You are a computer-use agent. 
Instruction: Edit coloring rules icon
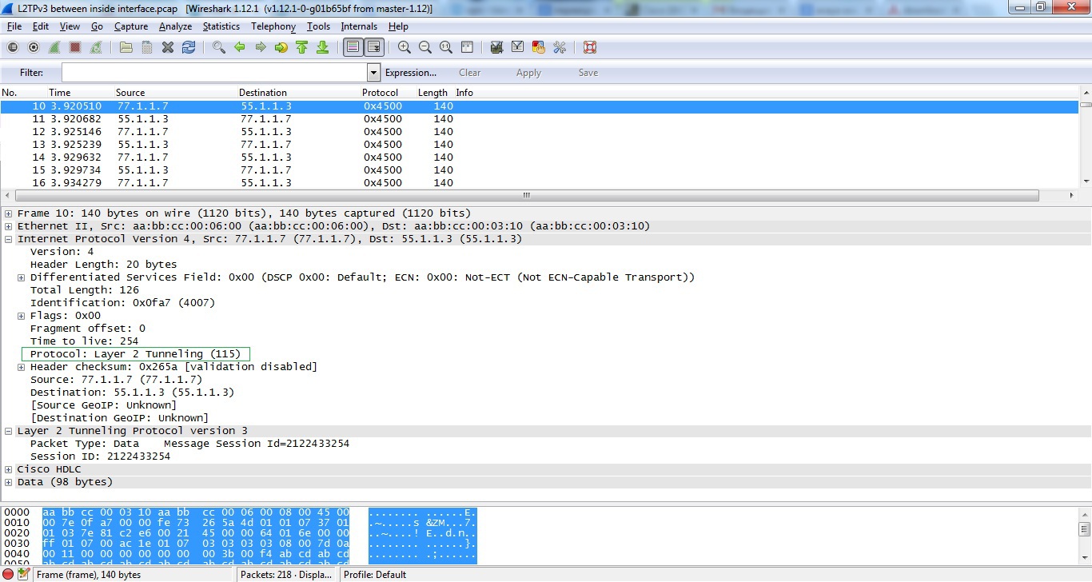click(x=539, y=47)
